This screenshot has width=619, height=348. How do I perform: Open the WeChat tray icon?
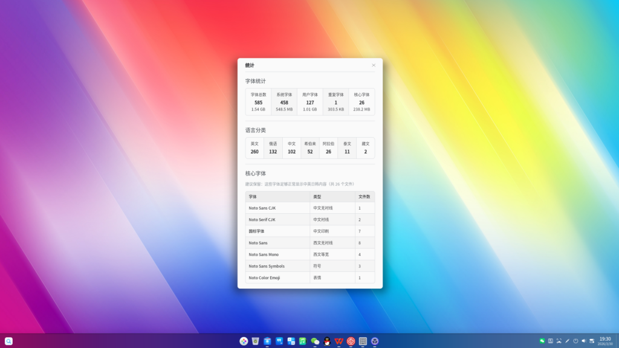click(542, 341)
